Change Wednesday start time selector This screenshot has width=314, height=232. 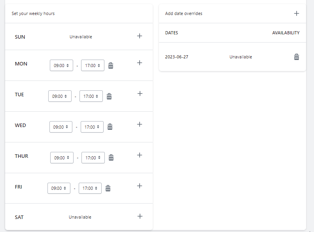(x=61, y=127)
